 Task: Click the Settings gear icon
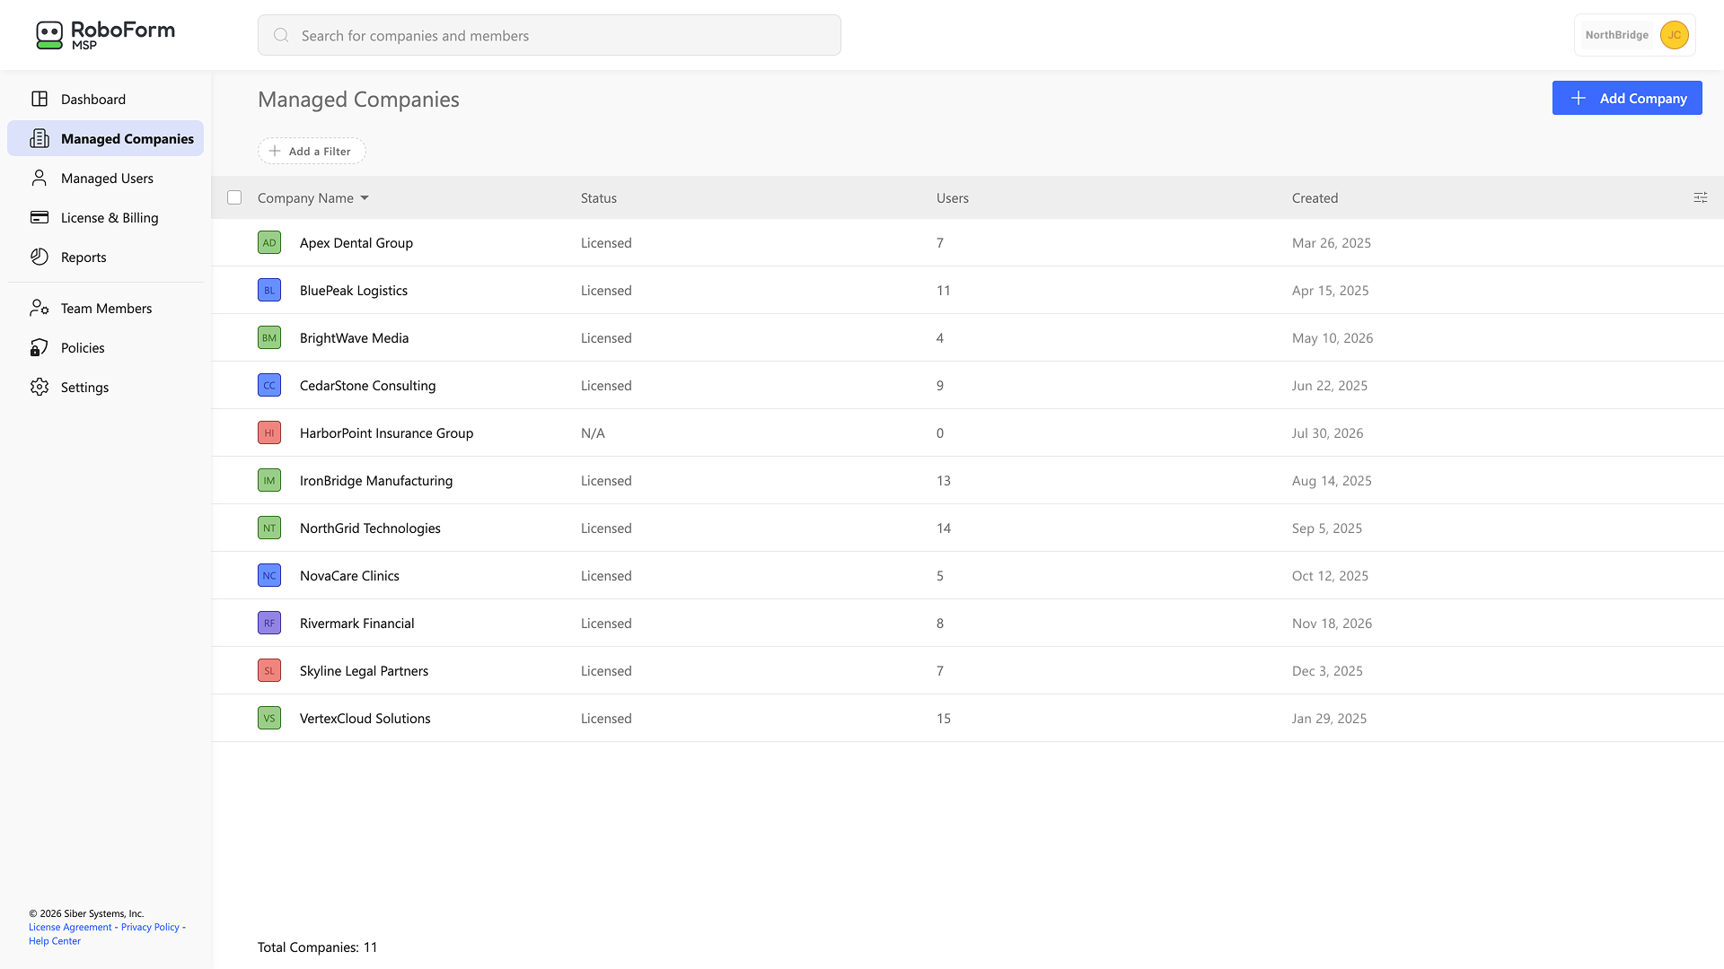pyautogui.click(x=40, y=387)
